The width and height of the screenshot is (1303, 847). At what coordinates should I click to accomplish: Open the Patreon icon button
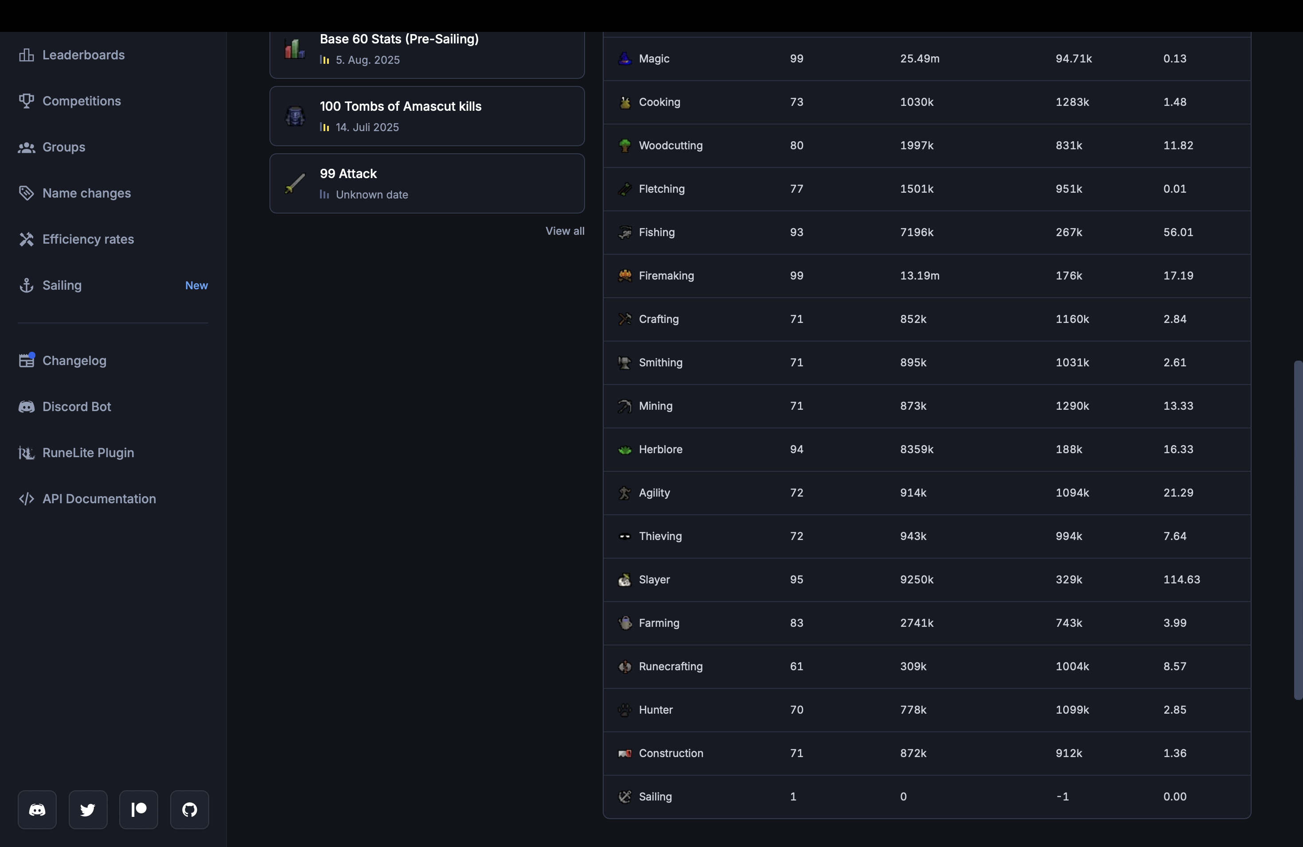click(x=139, y=809)
